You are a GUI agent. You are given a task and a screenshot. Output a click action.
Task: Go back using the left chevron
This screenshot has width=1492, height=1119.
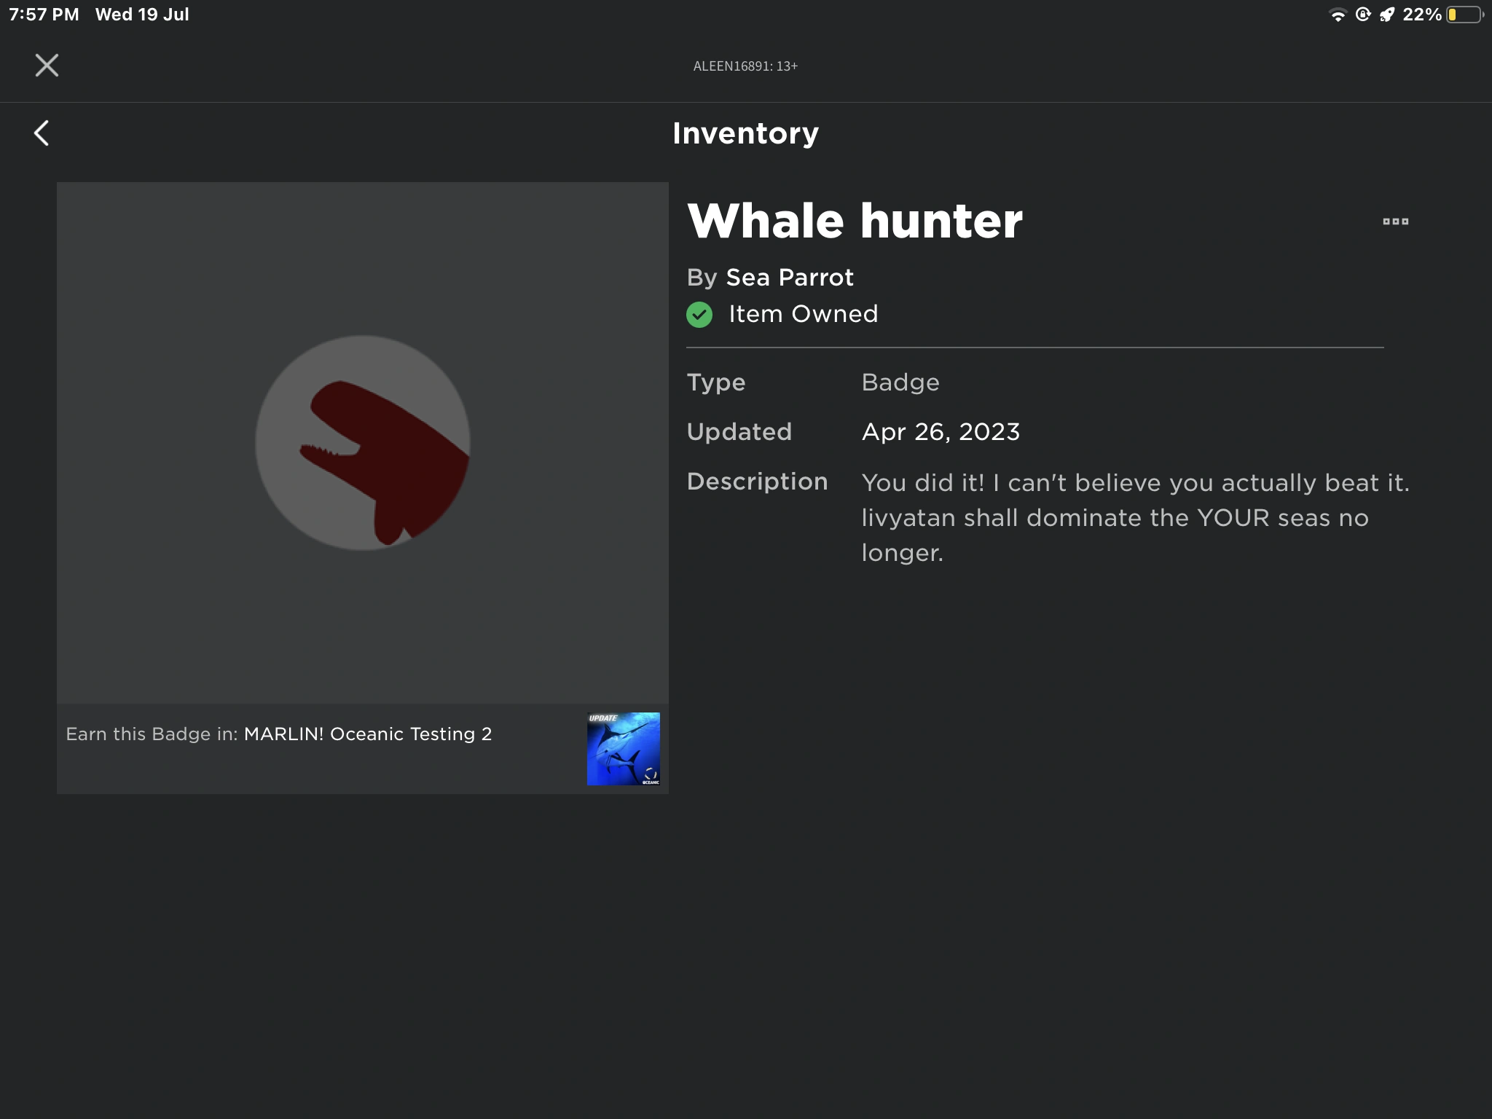pos(42,133)
